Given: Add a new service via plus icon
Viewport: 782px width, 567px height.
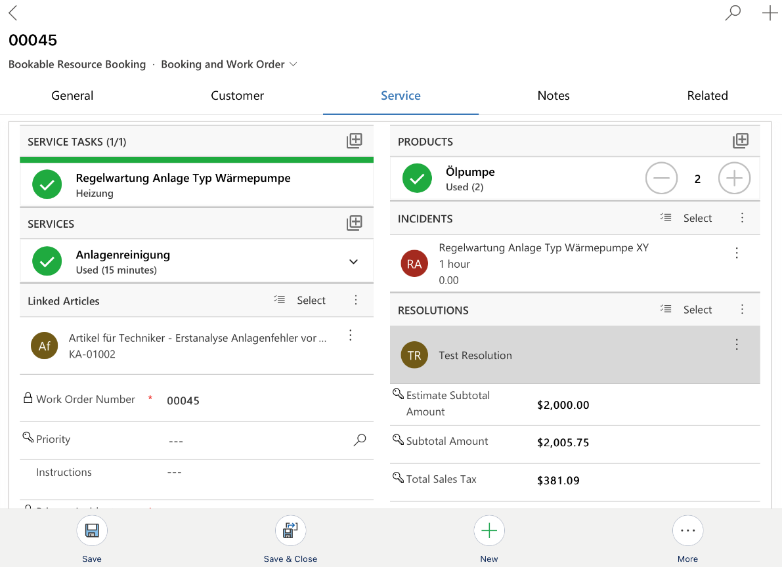Looking at the screenshot, I should (x=354, y=224).
